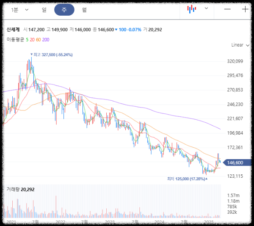The image size is (254, 226).
Task: Click the 최저 125,000 low marker
Action: [187, 179]
